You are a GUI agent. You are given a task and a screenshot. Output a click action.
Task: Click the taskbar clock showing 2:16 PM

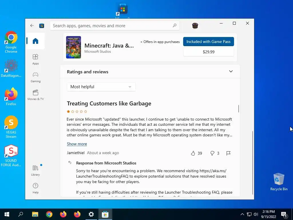pyautogui.click(x=268, y=214)
